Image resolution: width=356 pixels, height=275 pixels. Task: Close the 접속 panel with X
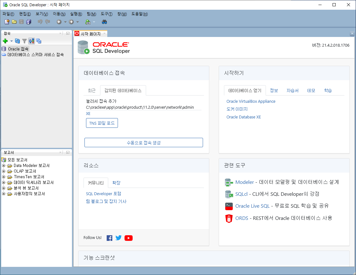click(60, 34)
